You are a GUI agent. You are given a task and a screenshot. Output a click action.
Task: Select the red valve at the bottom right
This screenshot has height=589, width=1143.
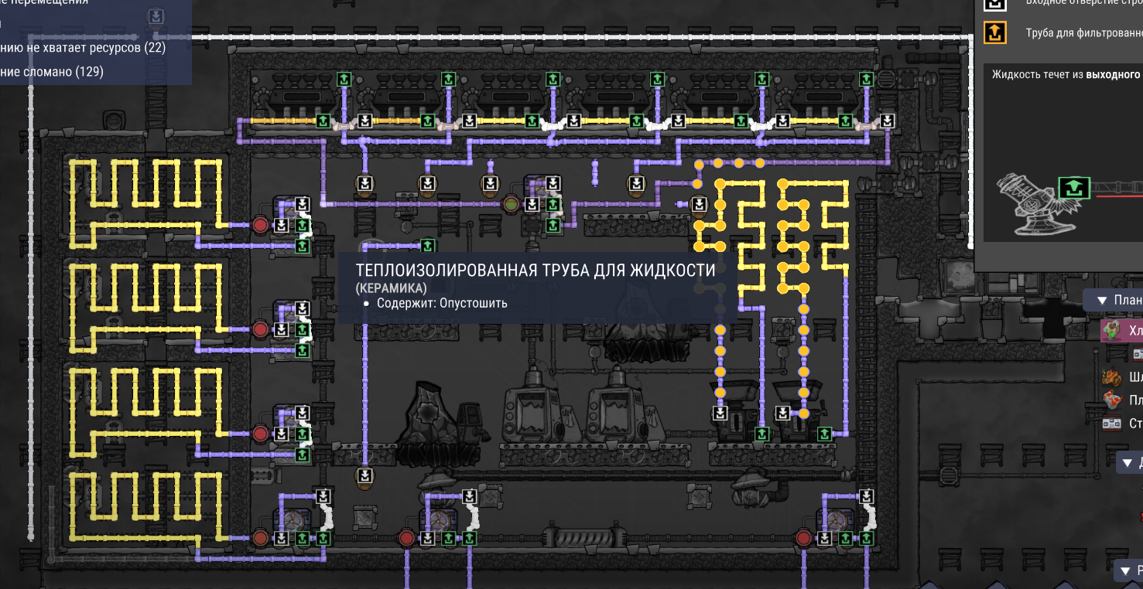click(803, 538)
